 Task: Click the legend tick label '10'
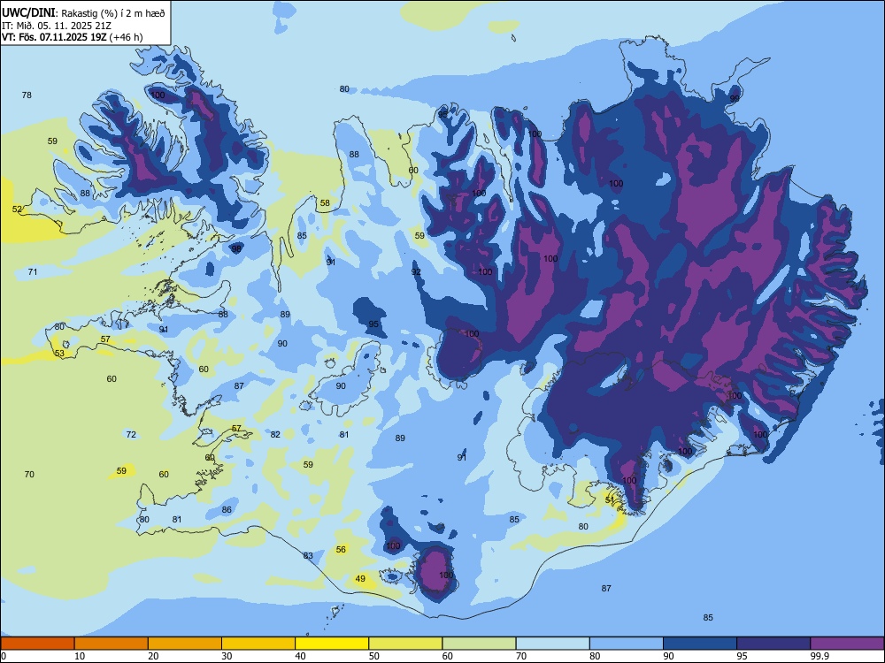80,656
